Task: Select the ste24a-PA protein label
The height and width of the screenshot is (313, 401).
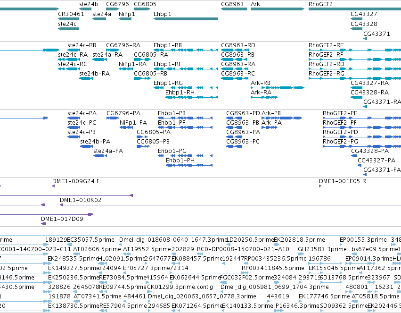Action: pos(108,151)
